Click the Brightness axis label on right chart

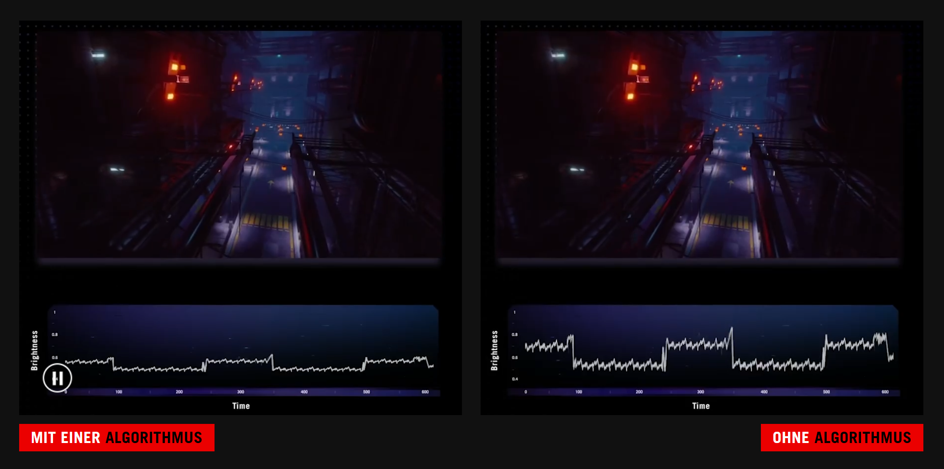[x=494, y=350]
